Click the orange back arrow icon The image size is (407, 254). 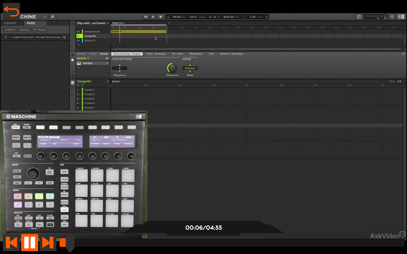[x=11, y=12]
